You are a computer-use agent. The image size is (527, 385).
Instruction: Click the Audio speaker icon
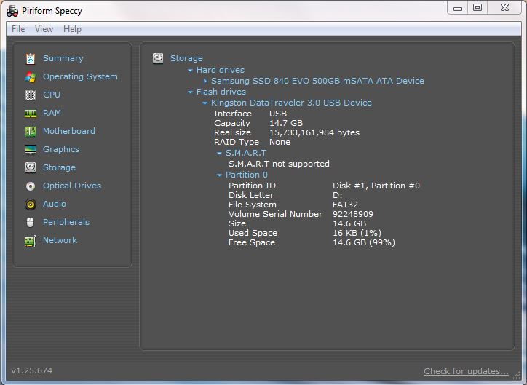pyautogui.click(x=31, y=204)
